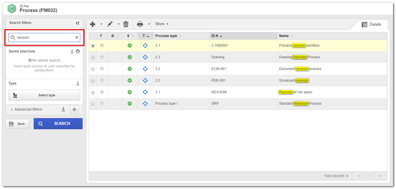Open the More menu
The image size is (396, 189).
(162, 24)
